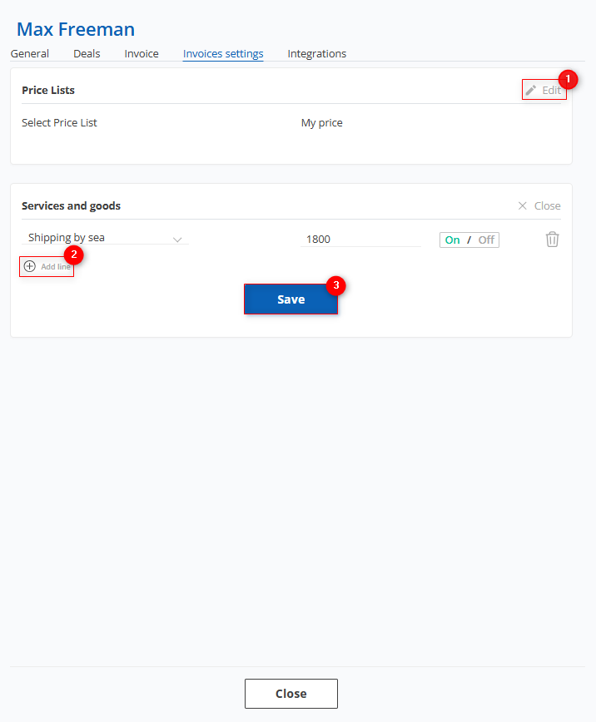
Task: Delete the Shipping by sea line with trash icon
Action: point(552,240)
